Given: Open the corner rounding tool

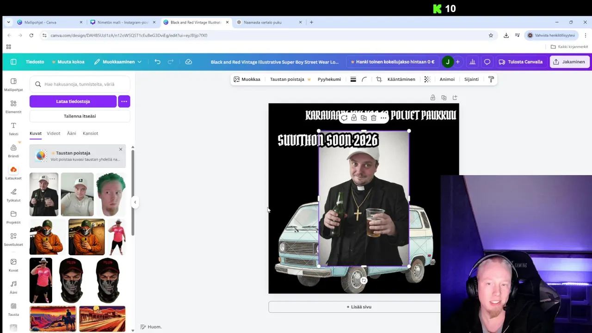Looking at the screenshot, I should (x=364, y=79).
